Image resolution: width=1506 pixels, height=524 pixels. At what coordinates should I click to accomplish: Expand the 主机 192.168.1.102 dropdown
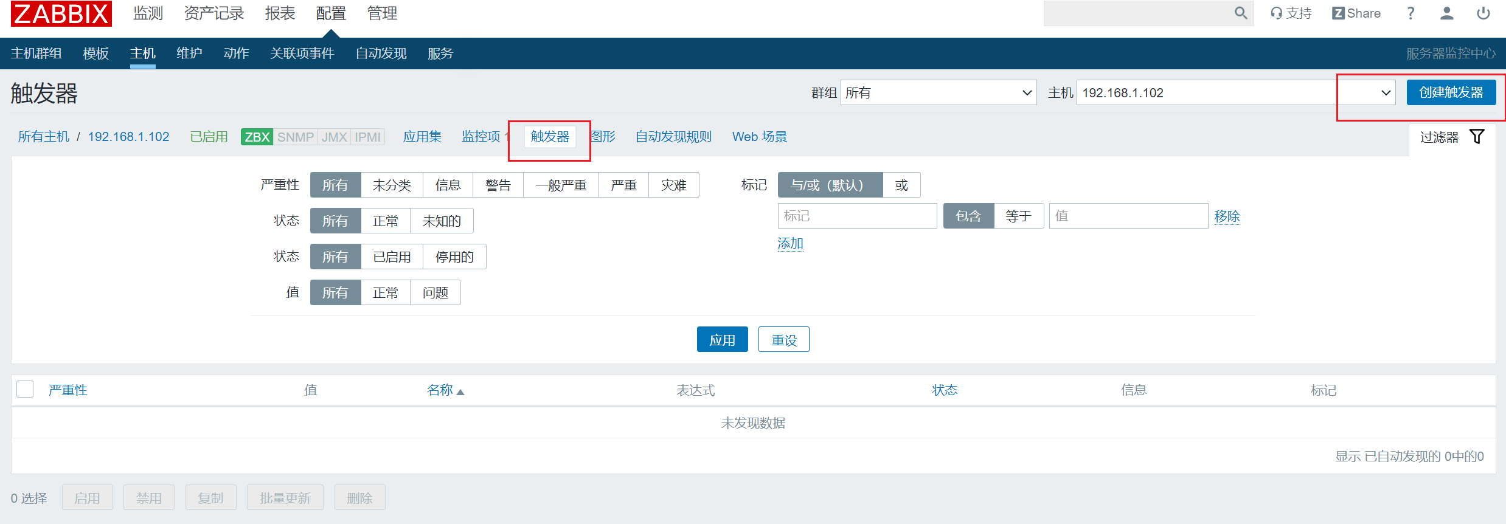pos(1236,92)
